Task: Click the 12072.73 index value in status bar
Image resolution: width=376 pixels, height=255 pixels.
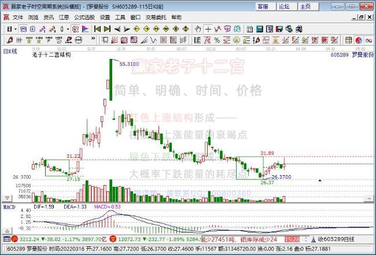Action: click(x=130, y=239)
